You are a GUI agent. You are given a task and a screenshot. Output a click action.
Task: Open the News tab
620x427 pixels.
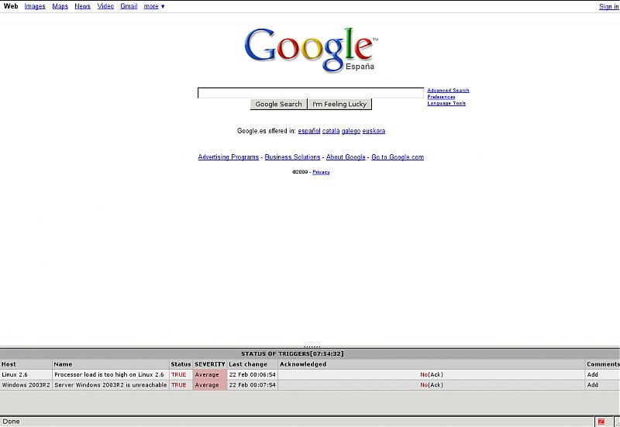(83, 6)
